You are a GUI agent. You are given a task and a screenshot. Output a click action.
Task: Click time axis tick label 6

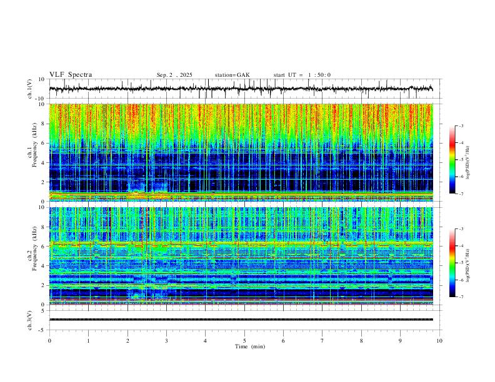pyautogui.click(x=284, y=341)
